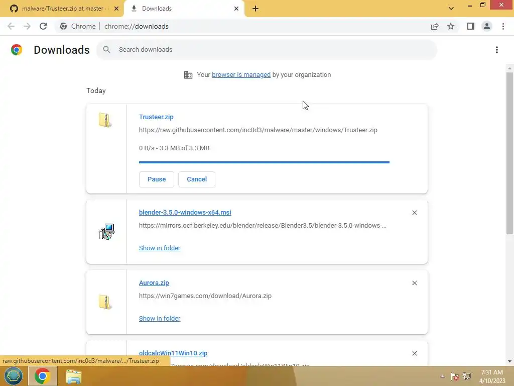Go back to the previous page

click(11, 26)
